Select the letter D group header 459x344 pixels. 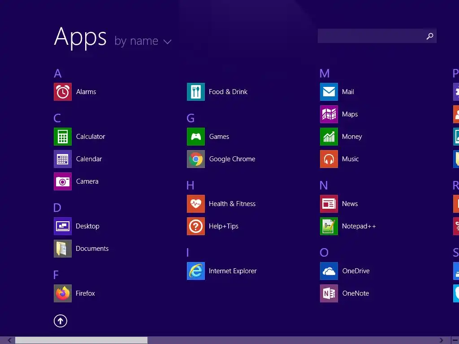tap(57, 208)
